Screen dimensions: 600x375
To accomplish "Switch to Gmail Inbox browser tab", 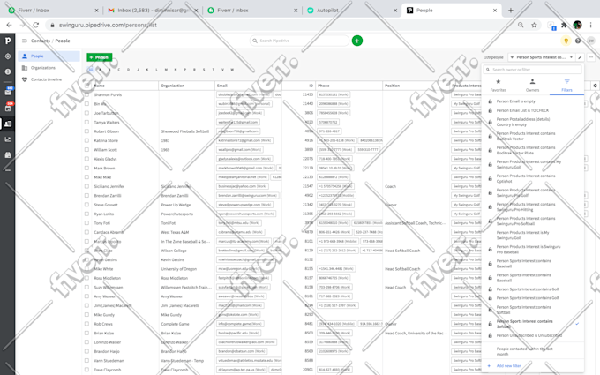I will (153, 11).
